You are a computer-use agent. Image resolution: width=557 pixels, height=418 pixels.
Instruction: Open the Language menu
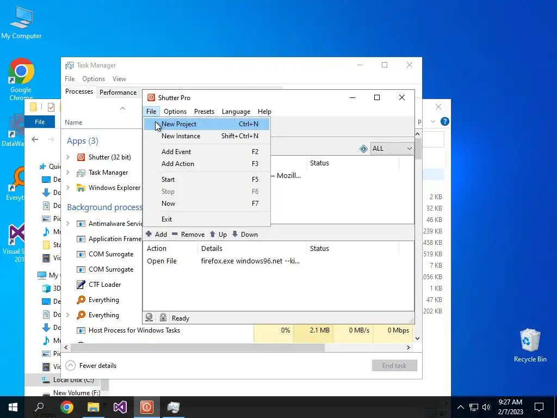[x=236, y=112]
